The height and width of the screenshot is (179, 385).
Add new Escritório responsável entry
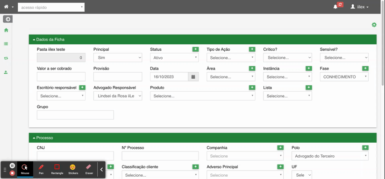[82, 88]
